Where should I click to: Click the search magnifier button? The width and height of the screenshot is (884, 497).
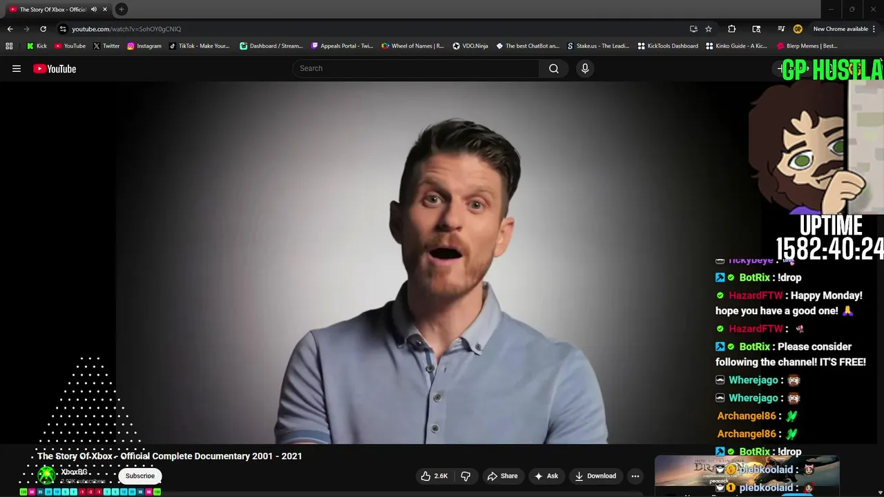pyautogui.click(x=553, y=68)
